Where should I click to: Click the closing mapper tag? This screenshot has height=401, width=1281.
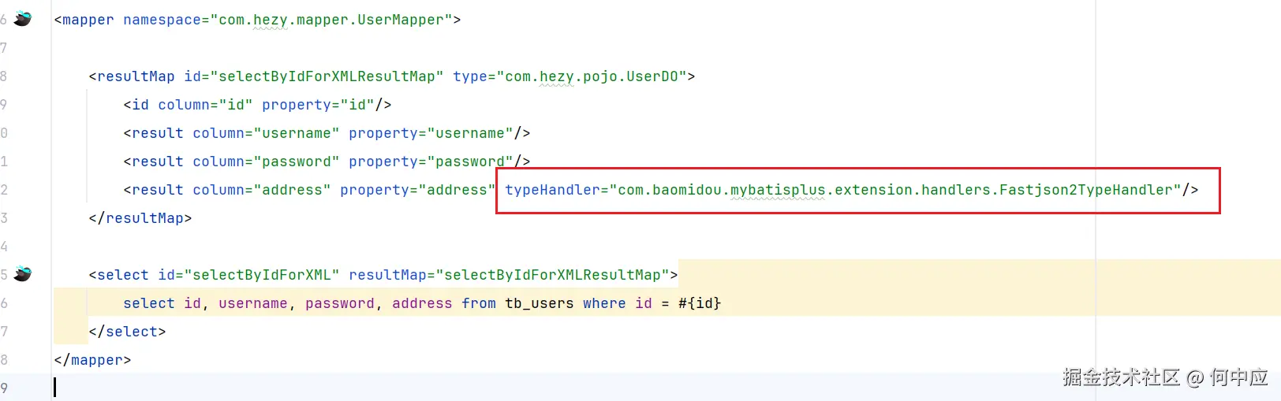tap(92, 360)
